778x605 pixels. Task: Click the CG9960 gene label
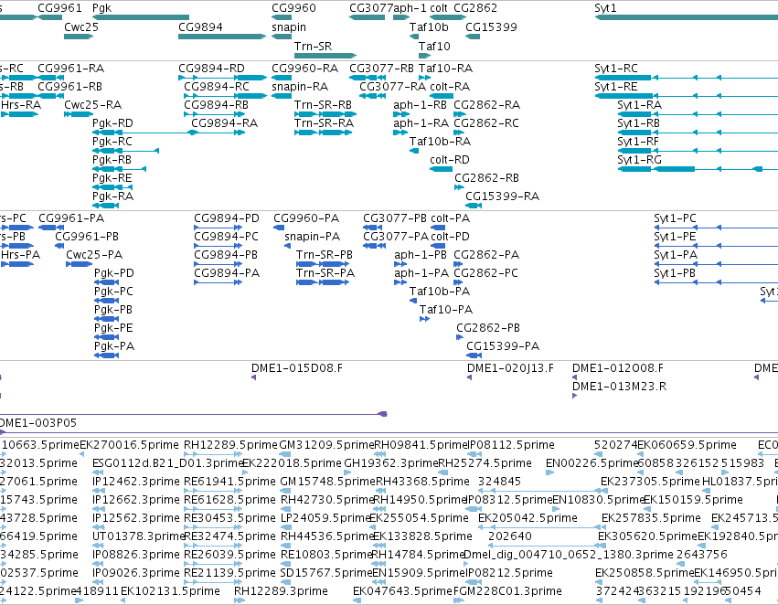(x=293, y=8)
